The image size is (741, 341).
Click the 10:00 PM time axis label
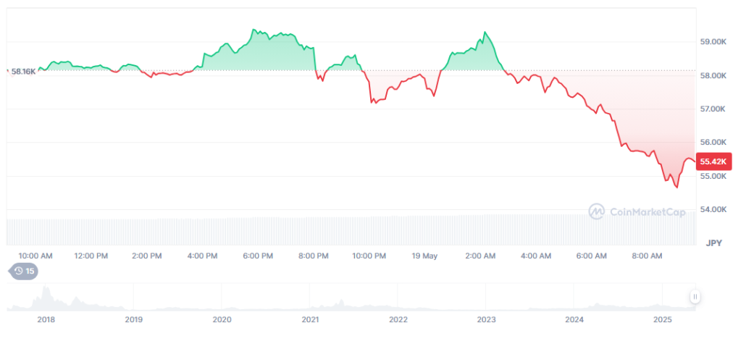click(x=369, y=256)
